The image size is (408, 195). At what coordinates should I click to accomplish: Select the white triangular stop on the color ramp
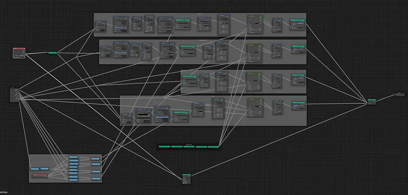[x=149, y=114]
